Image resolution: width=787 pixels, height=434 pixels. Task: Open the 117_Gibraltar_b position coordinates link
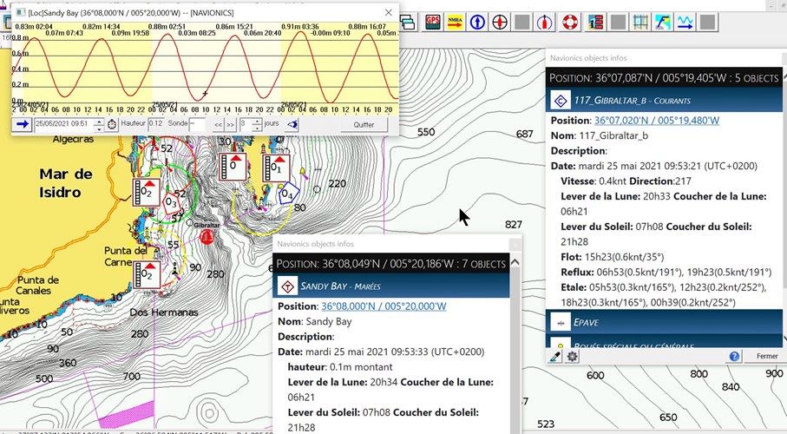click(656, 121)
